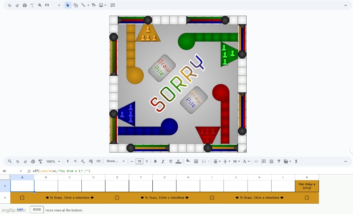Click the insert chart icon
353x214 pixels.
point(271,161)
